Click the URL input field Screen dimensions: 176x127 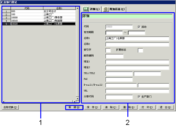pos(137,91)
